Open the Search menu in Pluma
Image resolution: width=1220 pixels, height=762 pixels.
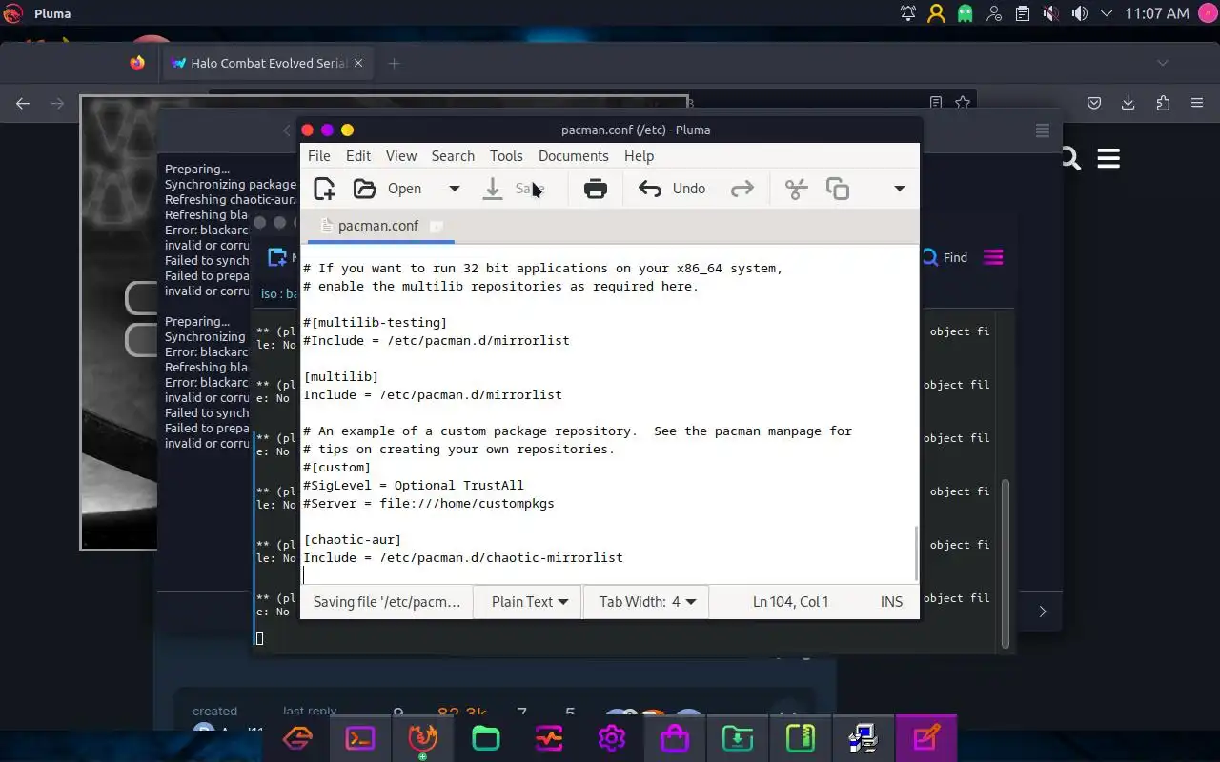point(453,156)
